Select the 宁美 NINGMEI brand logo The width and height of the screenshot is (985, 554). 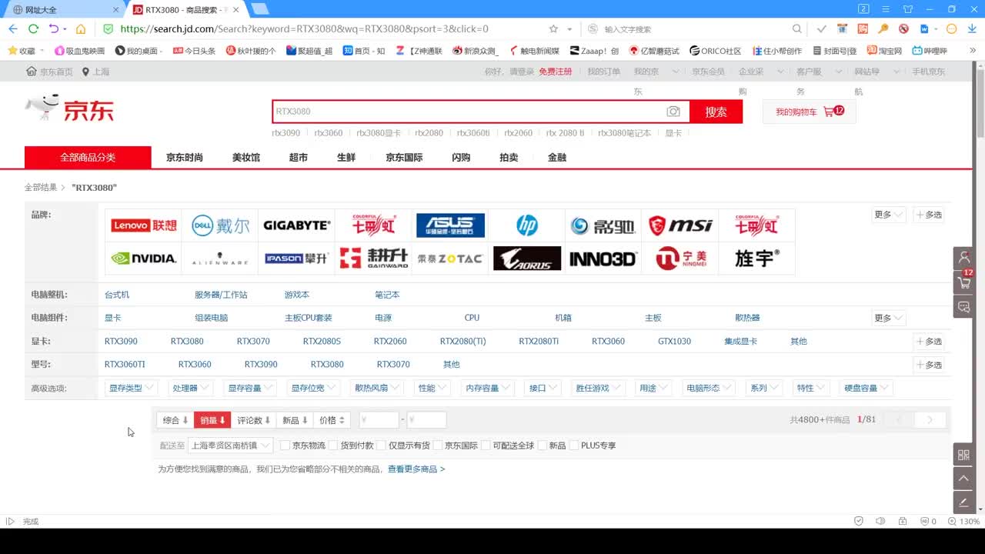tap(679, 259)
